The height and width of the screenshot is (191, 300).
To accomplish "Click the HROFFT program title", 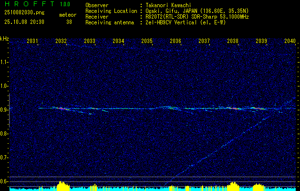I will [30, 4].
